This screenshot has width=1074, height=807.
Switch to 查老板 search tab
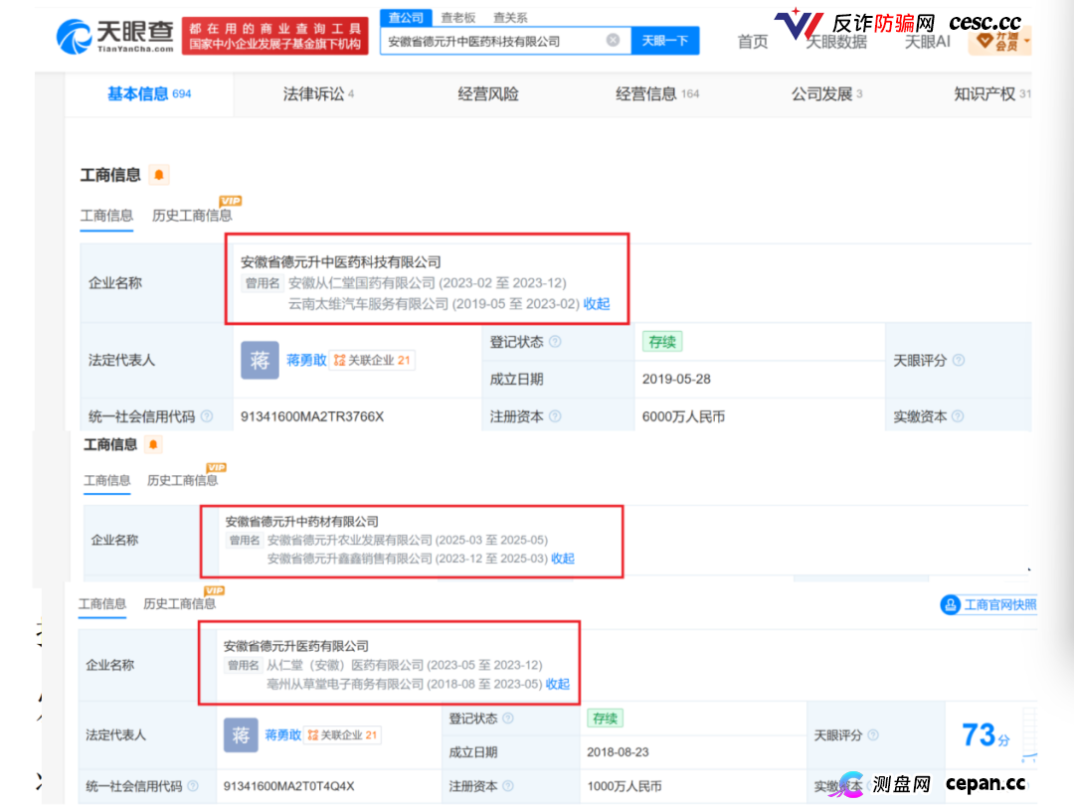tap(458, 17)
